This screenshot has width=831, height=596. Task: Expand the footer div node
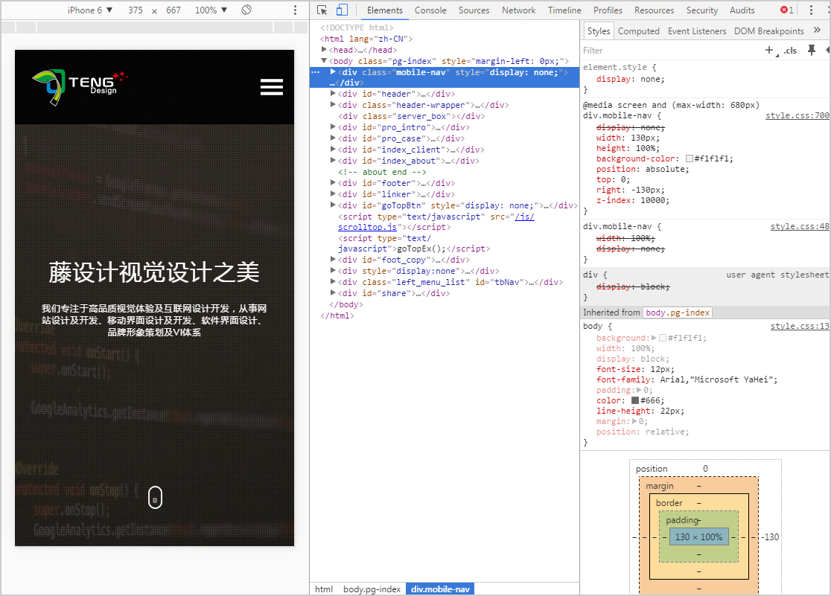(333, 183)
